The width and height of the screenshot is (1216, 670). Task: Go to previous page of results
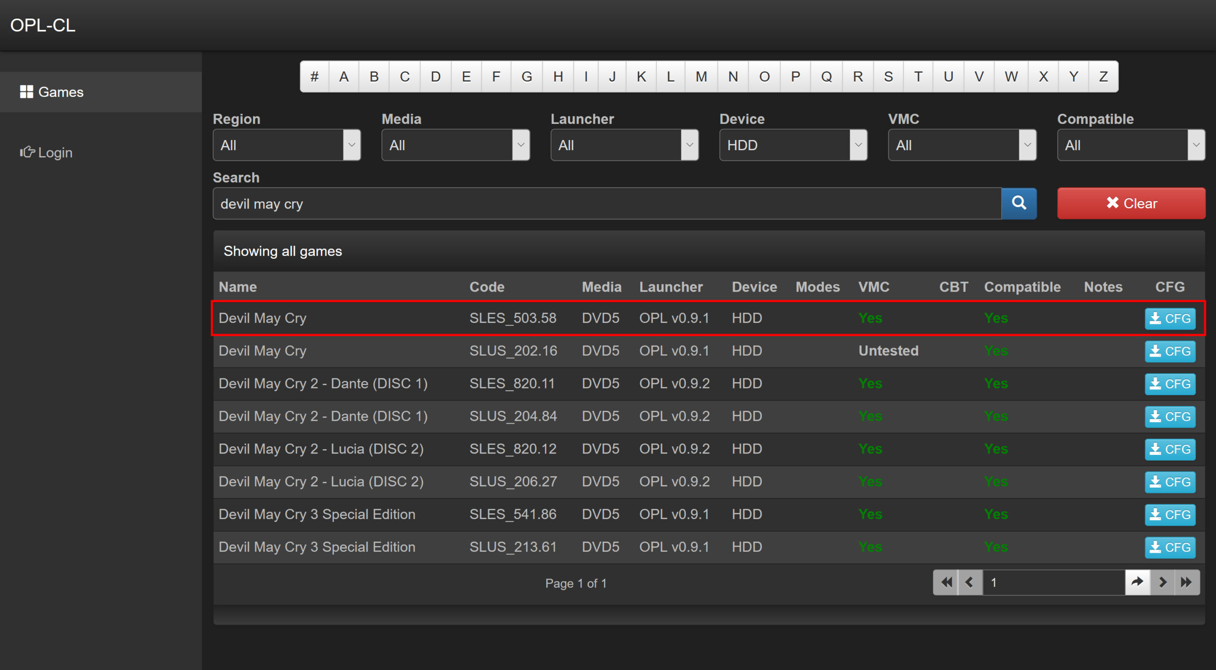(970, 582)
